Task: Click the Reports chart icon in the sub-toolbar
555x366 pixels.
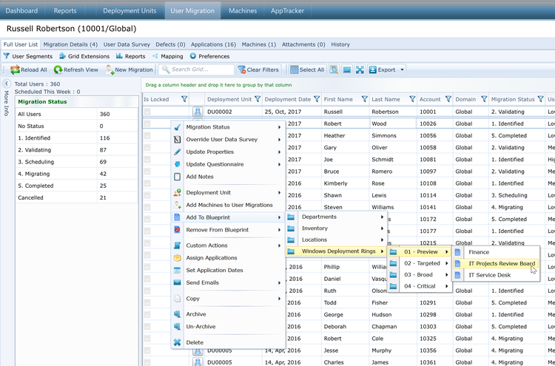Action: tap(119, 56)
